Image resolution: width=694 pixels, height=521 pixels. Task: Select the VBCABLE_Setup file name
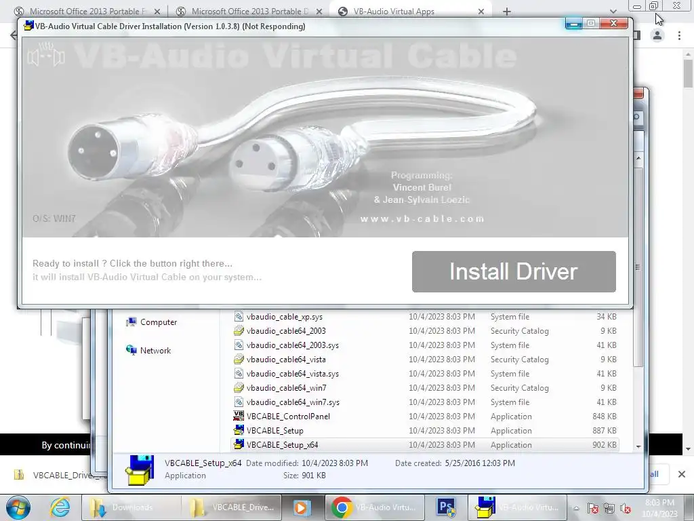275,430
